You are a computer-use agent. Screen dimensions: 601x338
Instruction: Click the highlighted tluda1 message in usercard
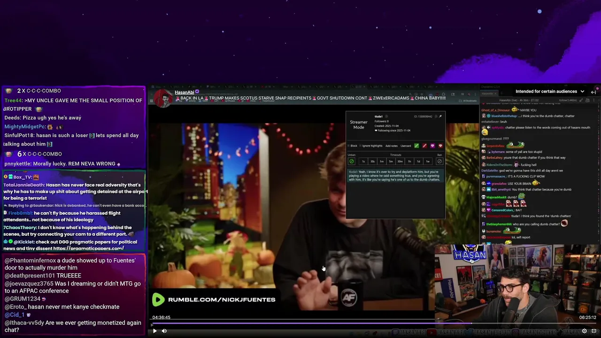394,176
